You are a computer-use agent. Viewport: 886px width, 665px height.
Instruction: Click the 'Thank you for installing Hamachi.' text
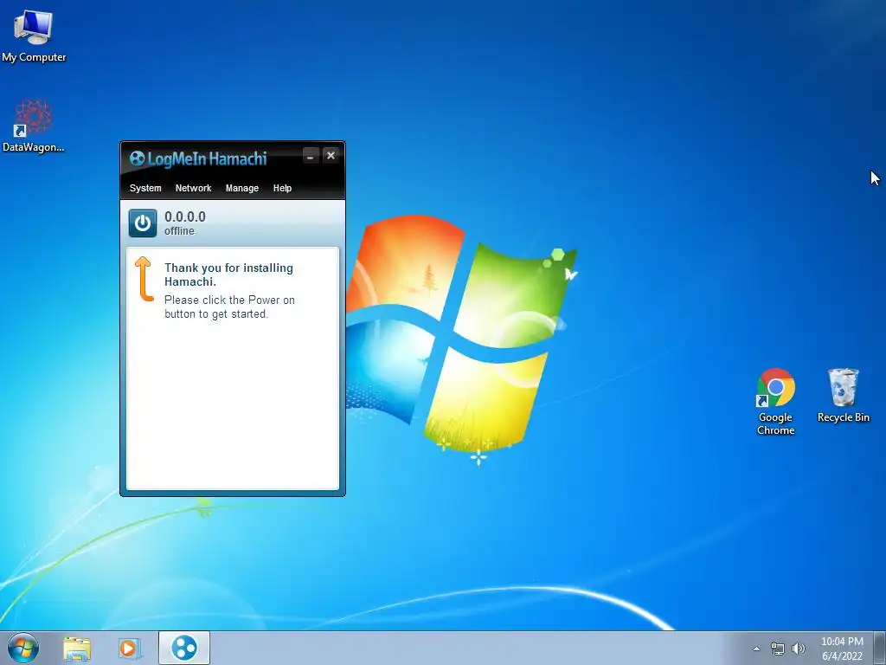[228, 274]
